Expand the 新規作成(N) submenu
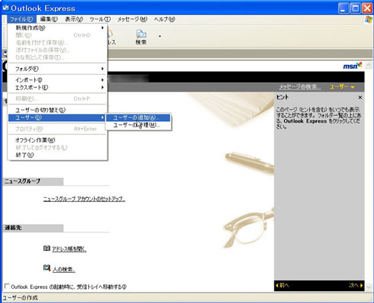This screenshot has height=303, width=374. pos(57,27)
